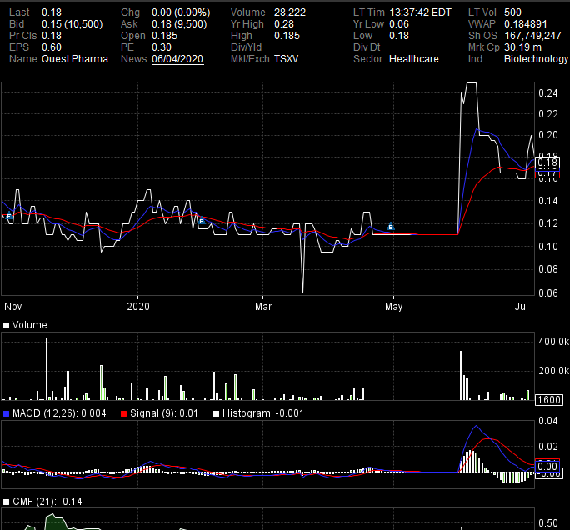Click the 0.06 price axis label
Screen dimensions: 570x530
[547, 293]
